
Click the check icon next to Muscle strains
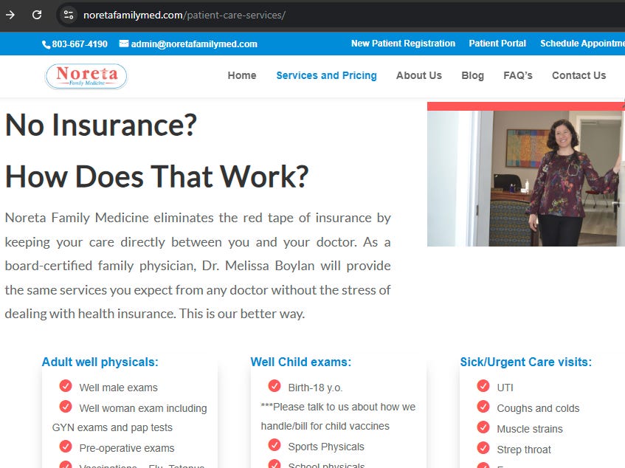point(483,427)
